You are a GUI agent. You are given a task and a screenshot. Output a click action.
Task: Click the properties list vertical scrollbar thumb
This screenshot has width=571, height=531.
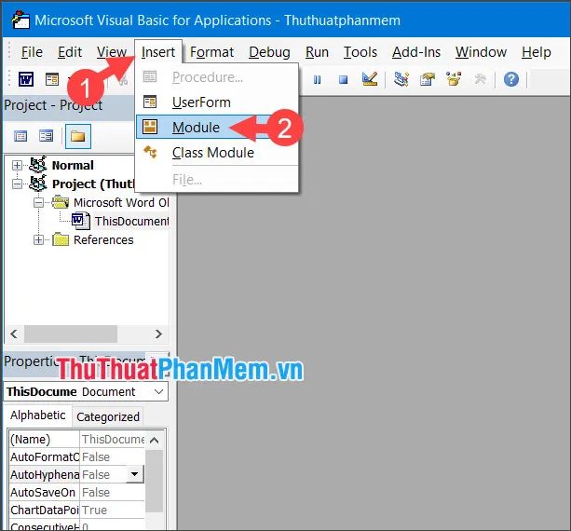(154, 481)
